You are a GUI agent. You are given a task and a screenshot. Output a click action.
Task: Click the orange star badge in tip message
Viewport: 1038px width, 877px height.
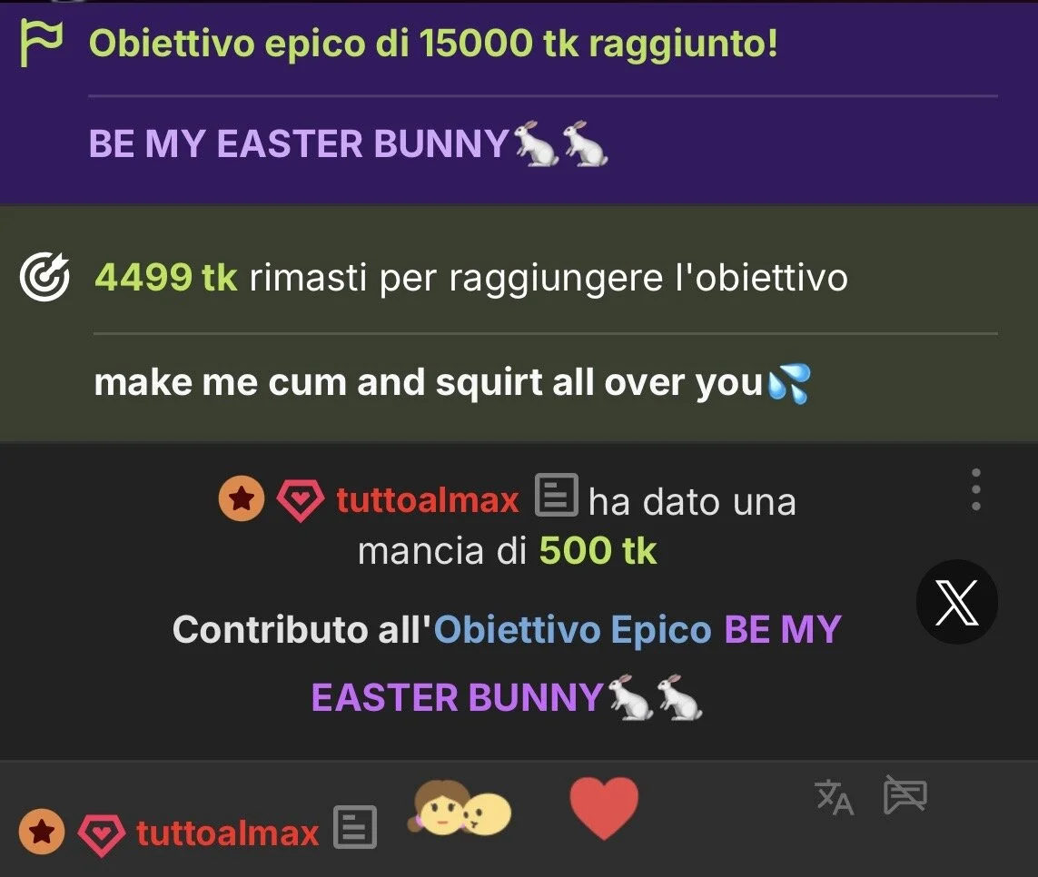(242, 498)
